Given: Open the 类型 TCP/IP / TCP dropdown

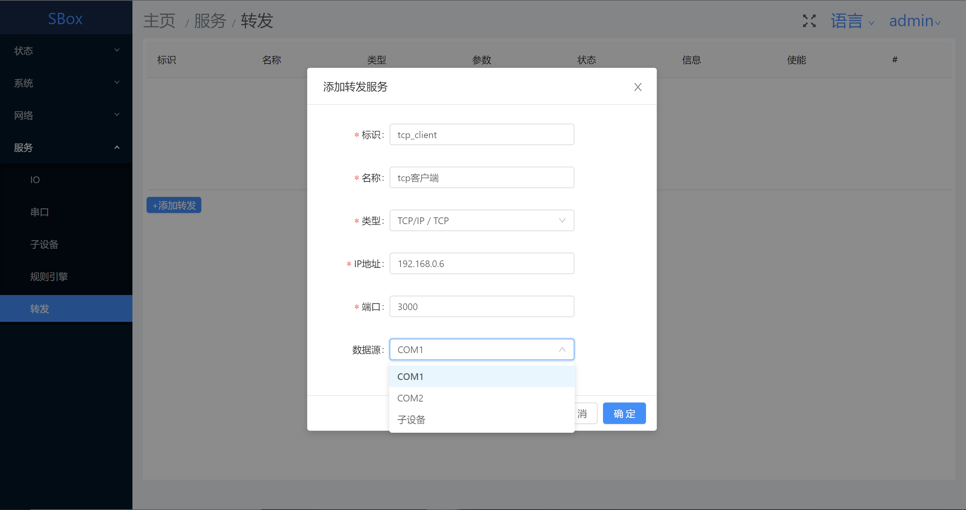Looking at the screenshot, I should (x=482, y=220).
